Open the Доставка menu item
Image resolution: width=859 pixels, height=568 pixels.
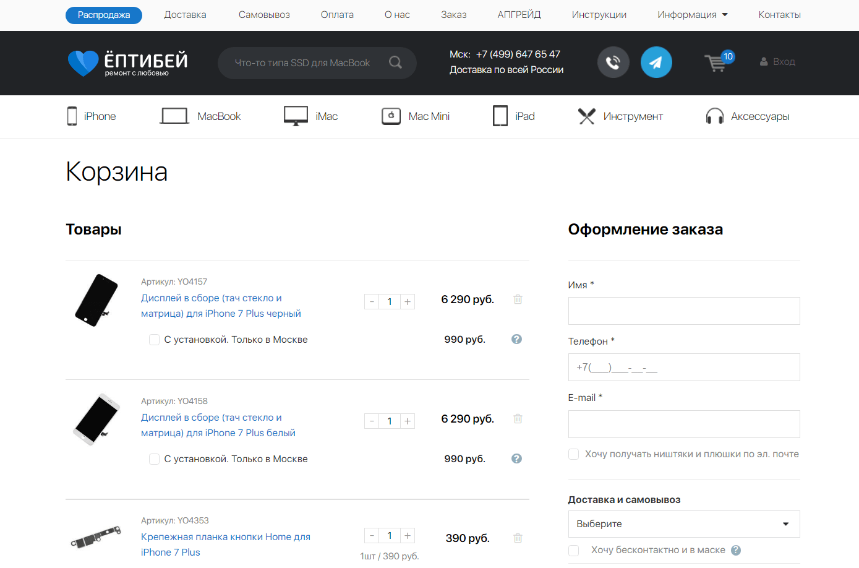(186, 15)
